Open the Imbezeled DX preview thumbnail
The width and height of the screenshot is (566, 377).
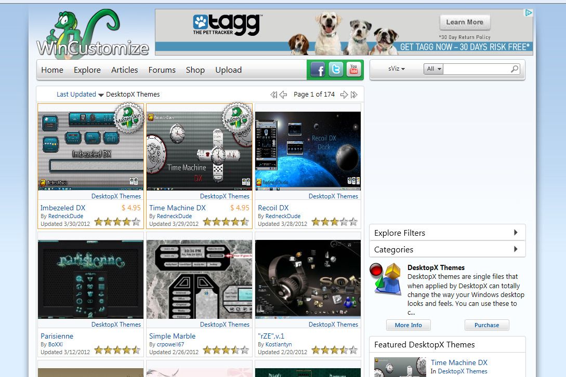(90, 151)
